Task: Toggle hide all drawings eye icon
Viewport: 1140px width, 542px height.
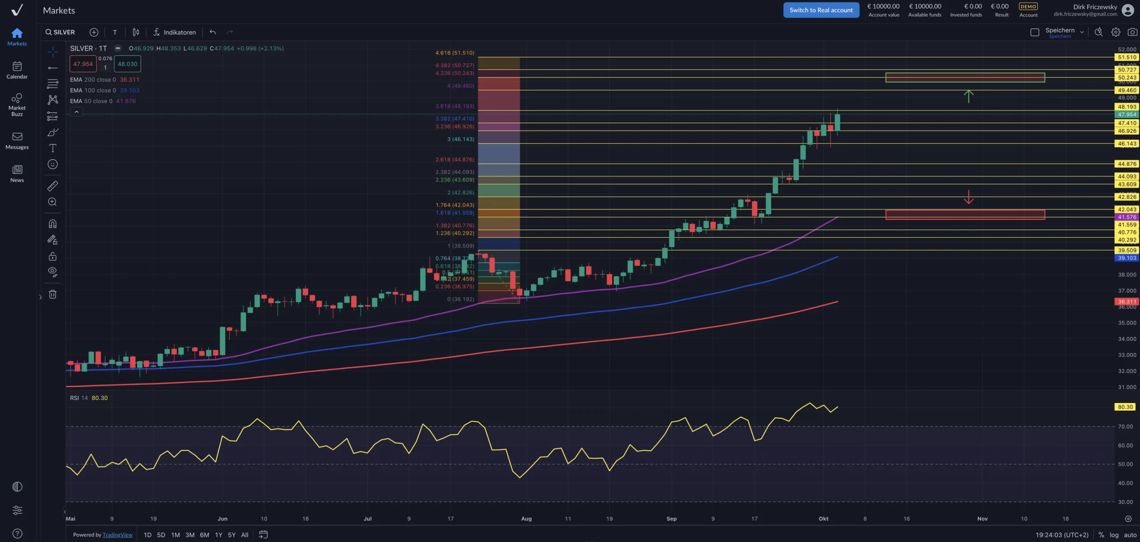Action: 53,272
